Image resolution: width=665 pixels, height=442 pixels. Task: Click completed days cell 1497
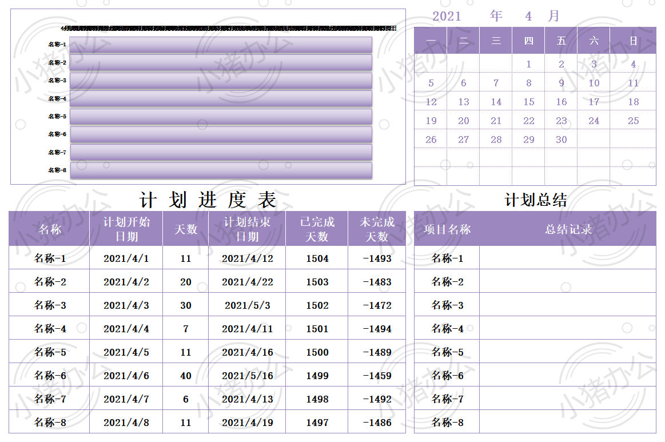[x=317, y=423]
